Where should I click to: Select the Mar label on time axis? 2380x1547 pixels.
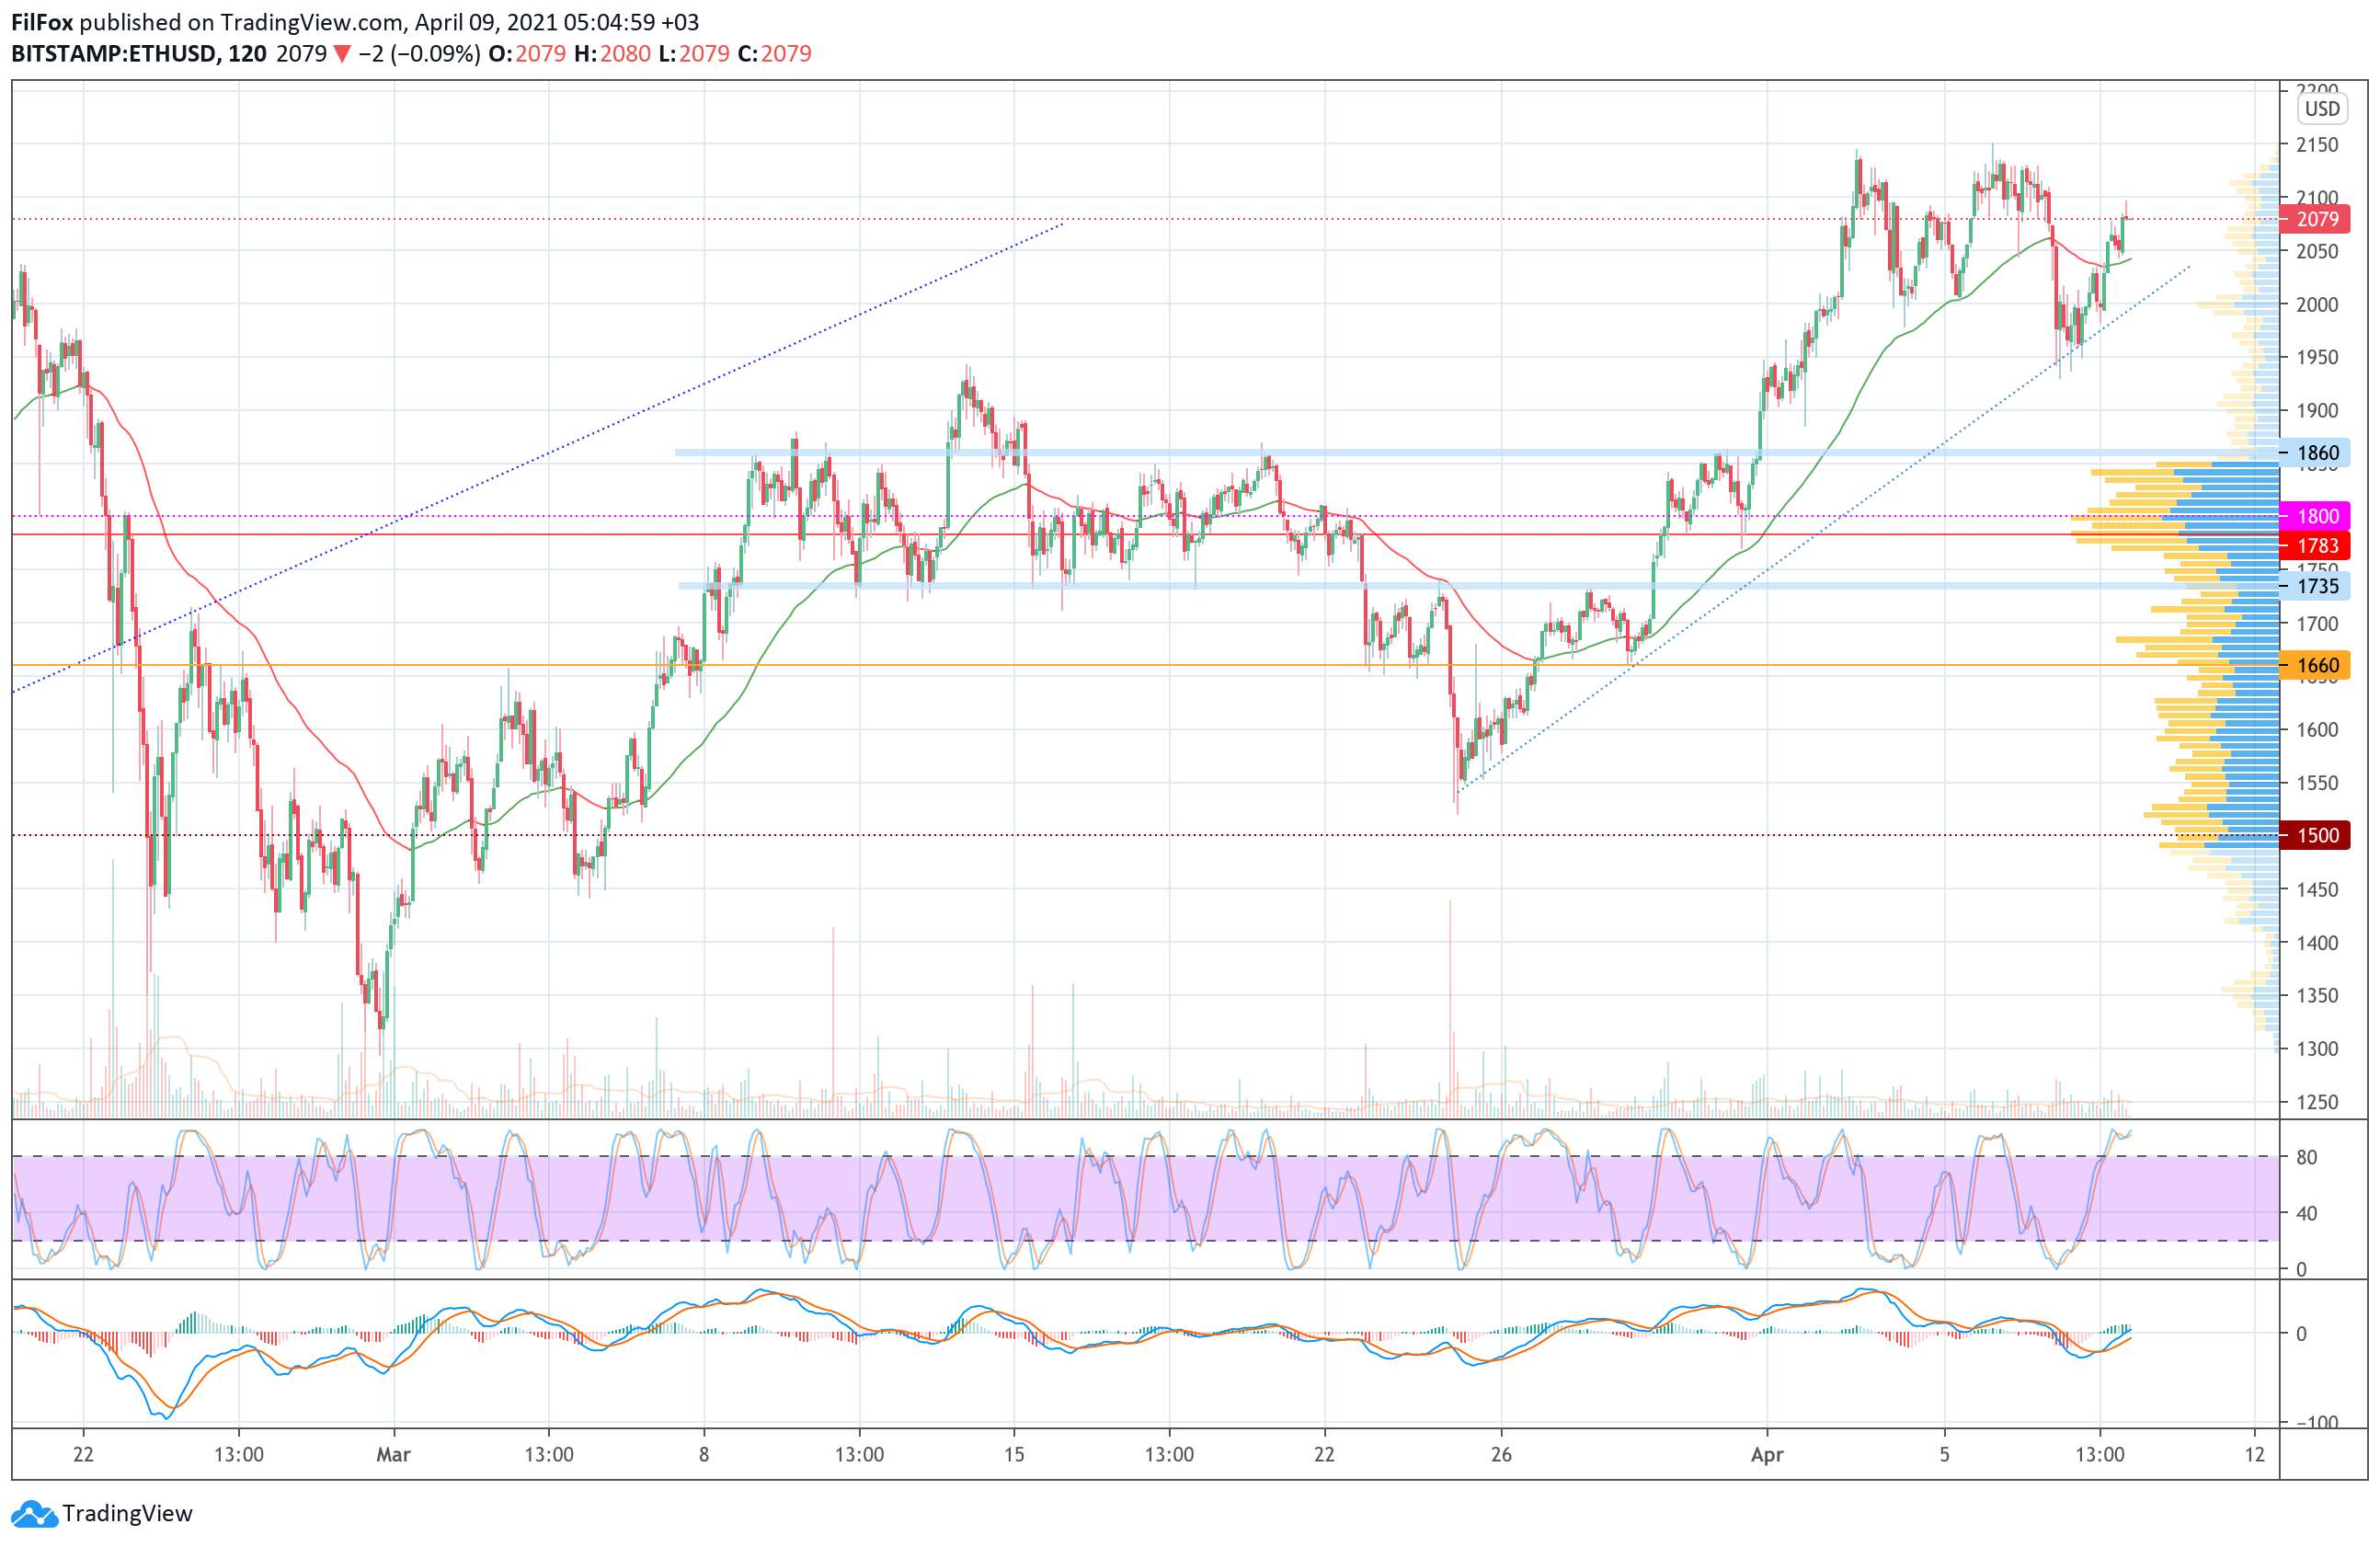click(x=393, y=1455)
